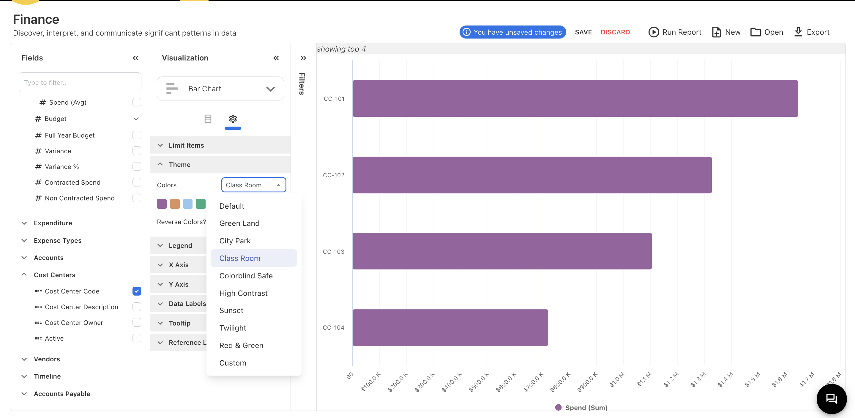Open the visualization settings gear tab
Screen dimensions: 855x418
pyautogui.click(x=233, y=119)
